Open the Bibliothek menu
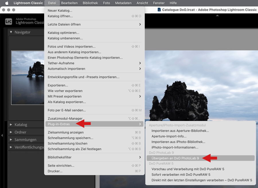The width and height of the screenshot is (258, 188). (90, 3)
